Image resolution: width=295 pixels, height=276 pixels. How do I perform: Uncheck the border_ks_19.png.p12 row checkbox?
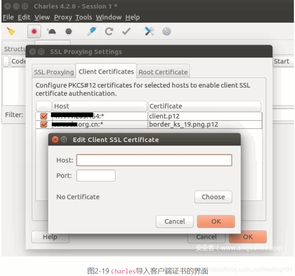click(x=44, y=124)
